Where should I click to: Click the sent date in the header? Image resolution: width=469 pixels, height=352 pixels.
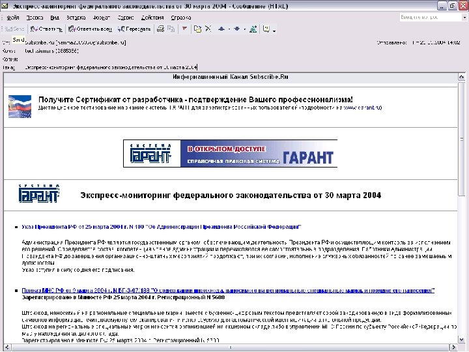436,42
